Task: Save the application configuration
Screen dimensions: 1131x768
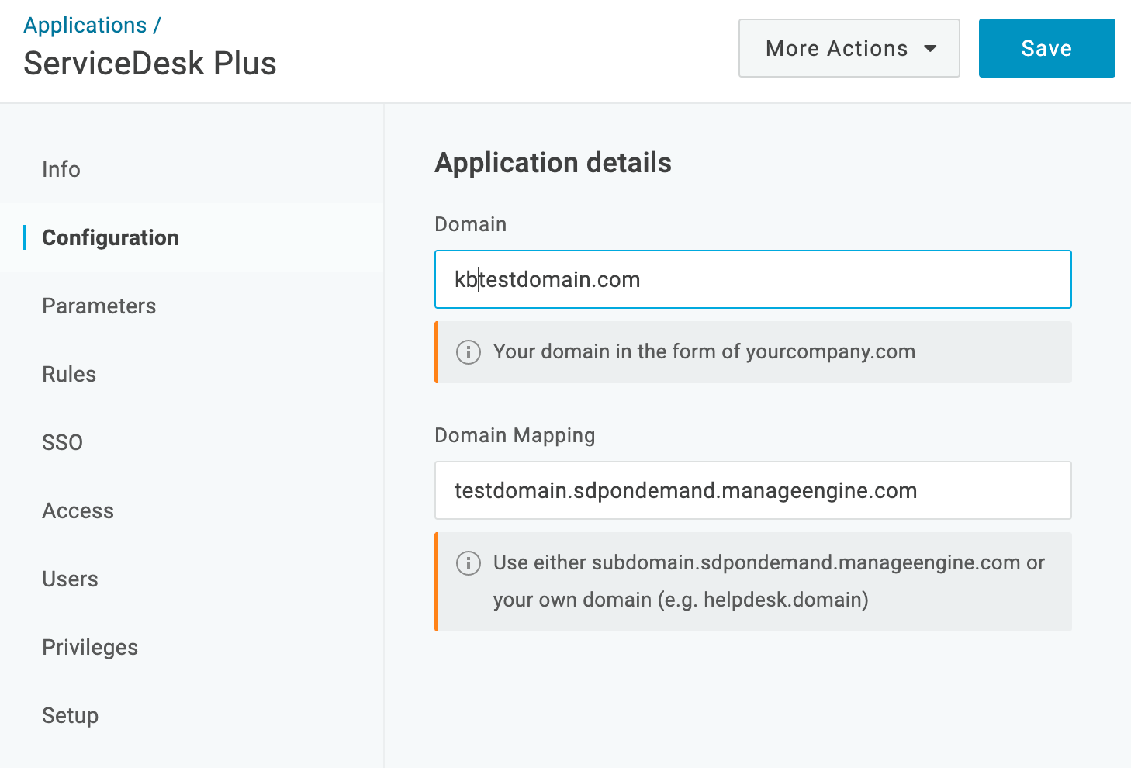Action: 1046,48
